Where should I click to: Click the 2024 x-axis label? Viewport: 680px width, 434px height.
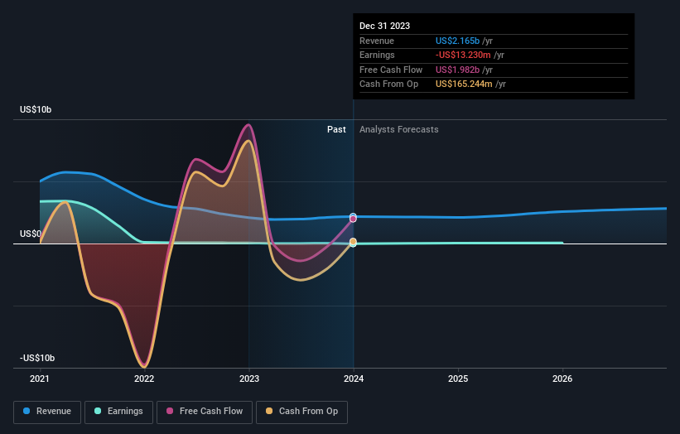coord(354,379)
